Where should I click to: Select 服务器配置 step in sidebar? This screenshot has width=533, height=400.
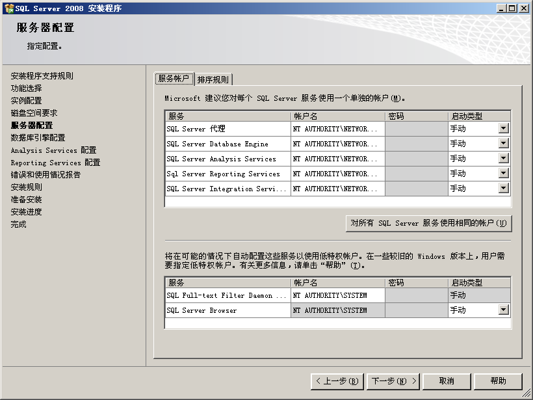[x=32, y=126]
